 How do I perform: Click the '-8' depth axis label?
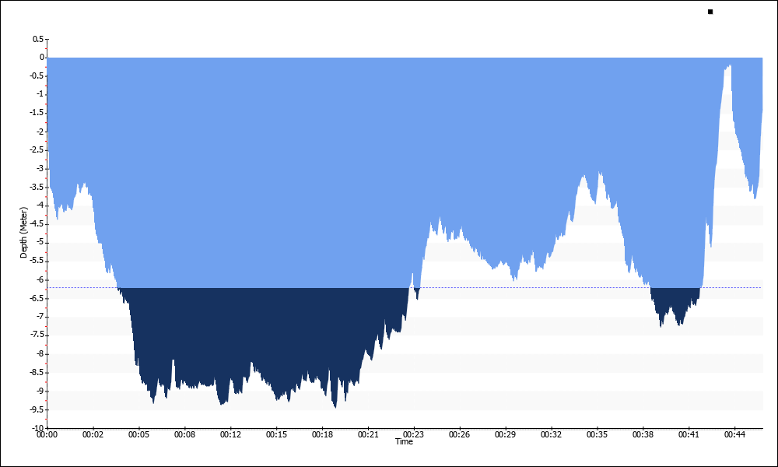tap(40, 354)
